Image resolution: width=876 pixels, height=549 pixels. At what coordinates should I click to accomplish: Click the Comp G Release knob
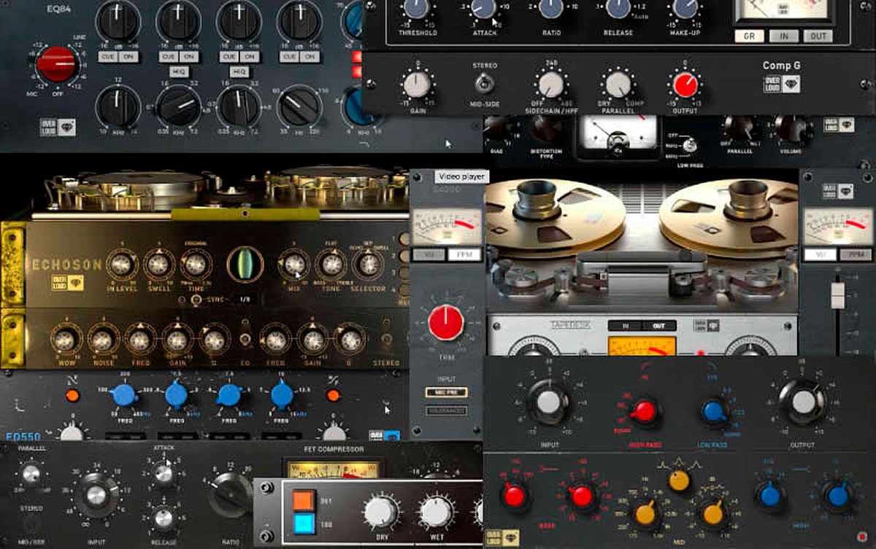coord(618,7)
